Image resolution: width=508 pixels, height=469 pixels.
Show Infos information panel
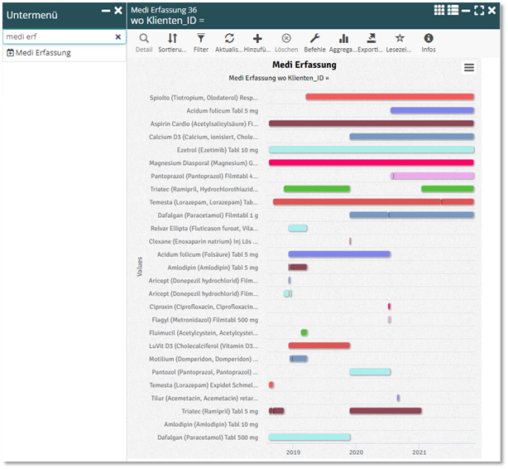click(429, 39)
